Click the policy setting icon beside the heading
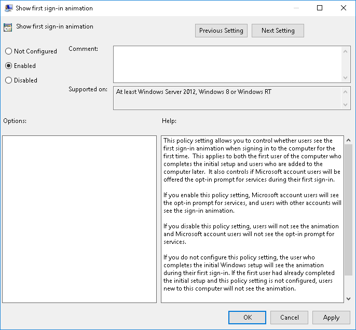 pyautogui.click(x=8, y=27)
